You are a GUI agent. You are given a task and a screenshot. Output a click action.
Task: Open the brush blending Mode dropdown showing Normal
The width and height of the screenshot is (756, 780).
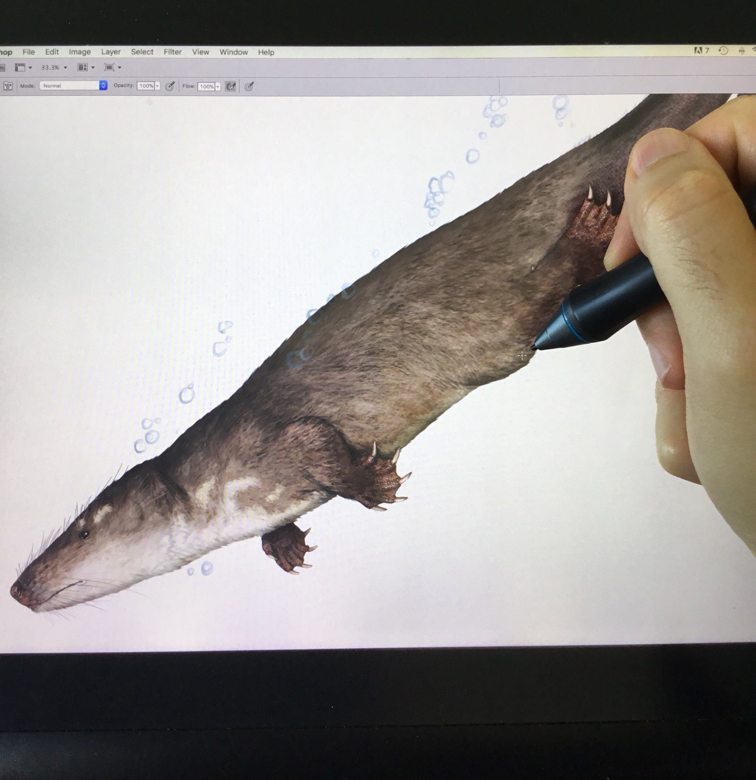pyautogui.click(x=74, y=85)
